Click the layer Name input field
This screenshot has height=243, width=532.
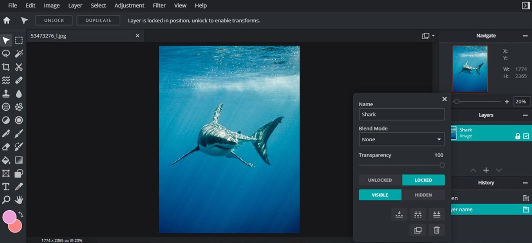click(x=402, y=114)
